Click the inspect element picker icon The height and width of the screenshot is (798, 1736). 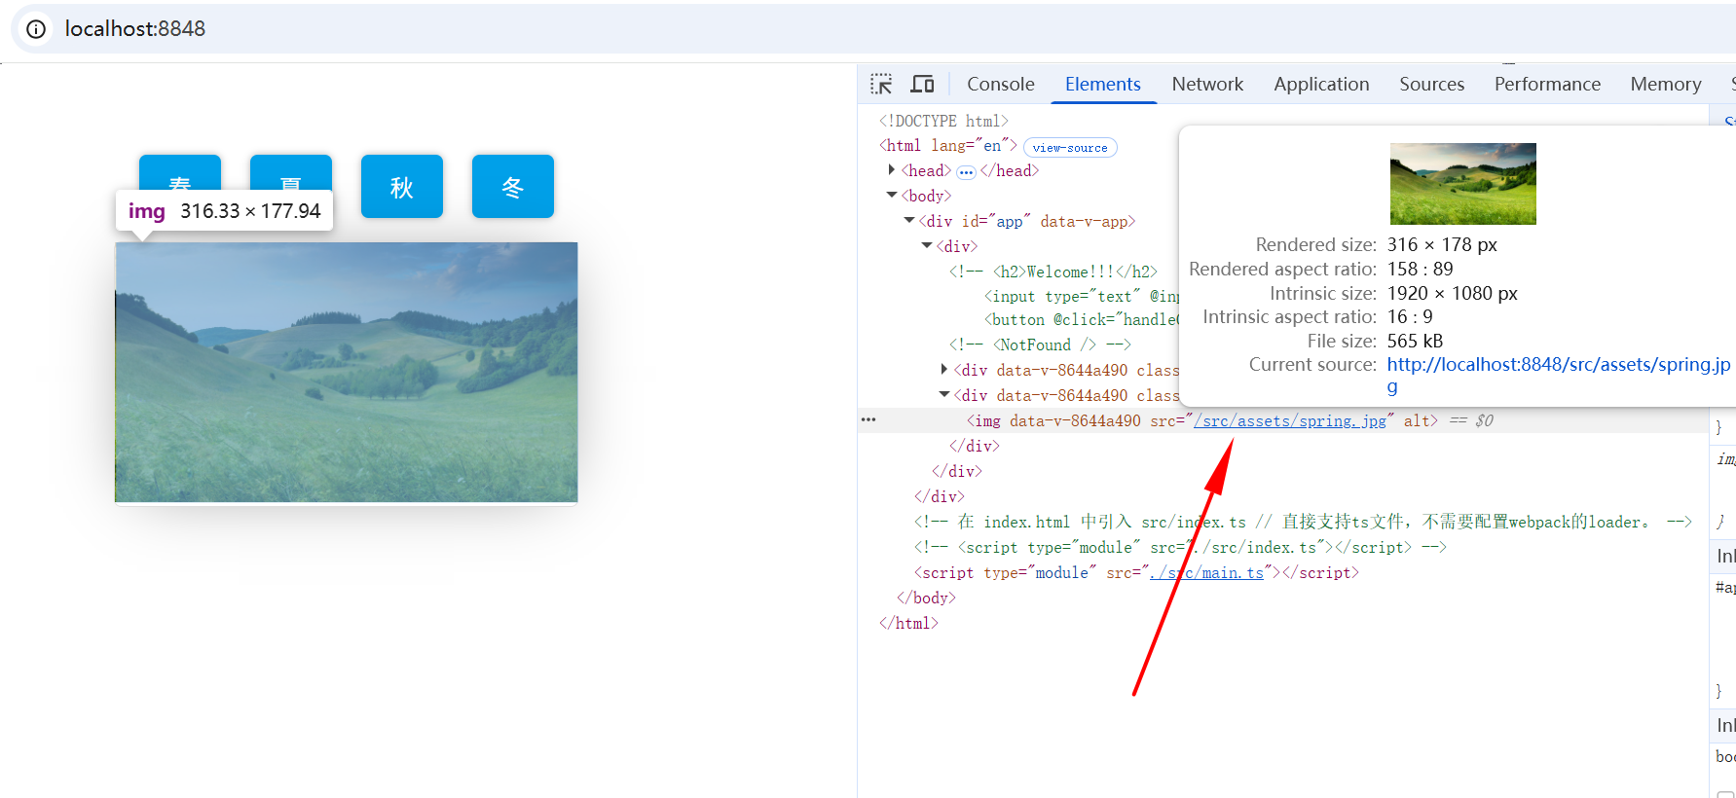tap(881, 84)
